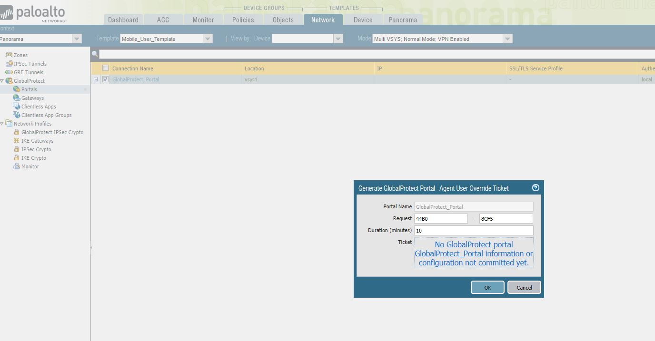Click the Zones icon in sidebar
This screenshot has width=655, height=341.
click(x=9, y=55)
